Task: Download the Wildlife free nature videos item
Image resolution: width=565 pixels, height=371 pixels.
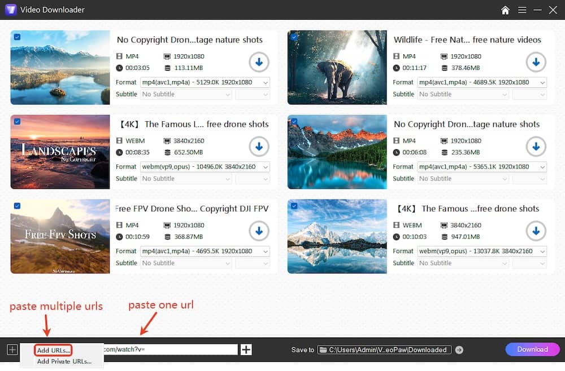Action: point(536,62)
